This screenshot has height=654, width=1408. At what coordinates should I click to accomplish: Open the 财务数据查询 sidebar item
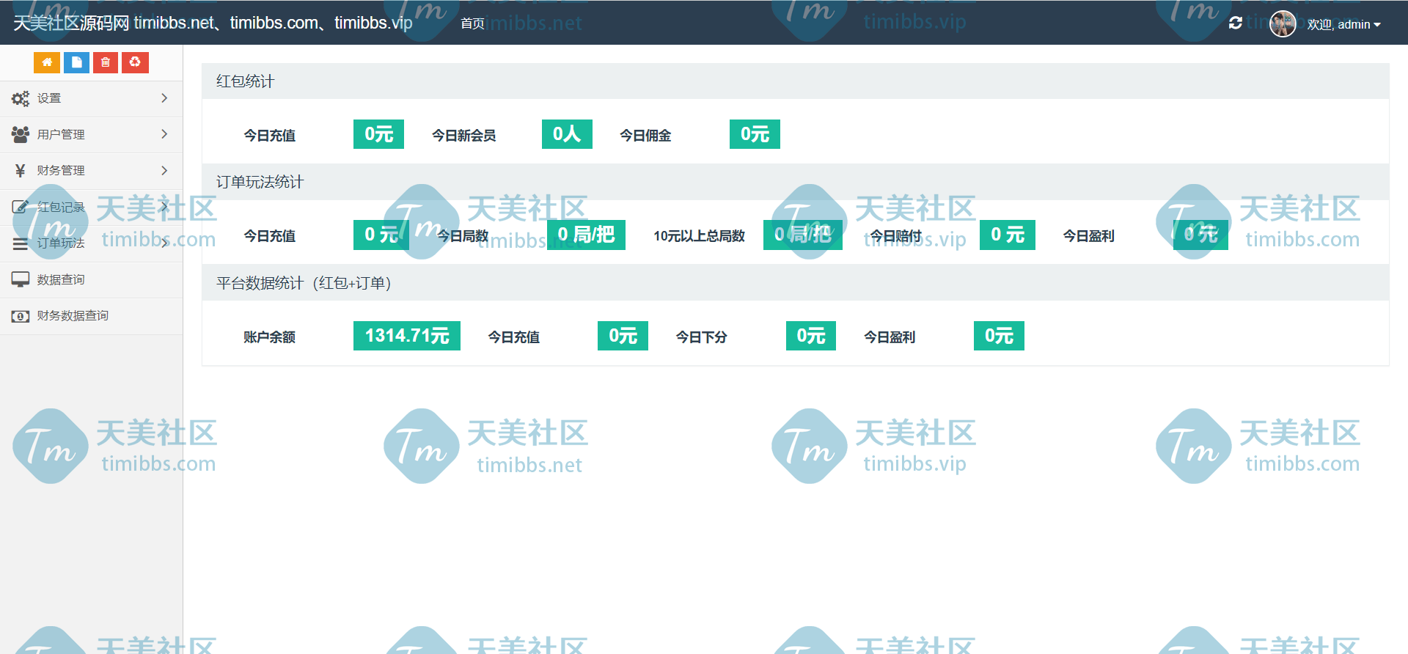(x=91, y=315)
